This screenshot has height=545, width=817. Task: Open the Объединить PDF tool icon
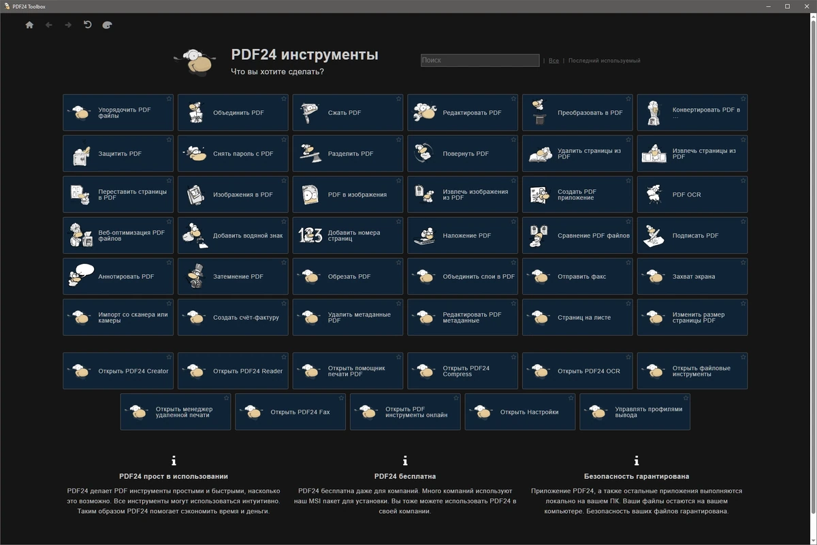[196, 113]
